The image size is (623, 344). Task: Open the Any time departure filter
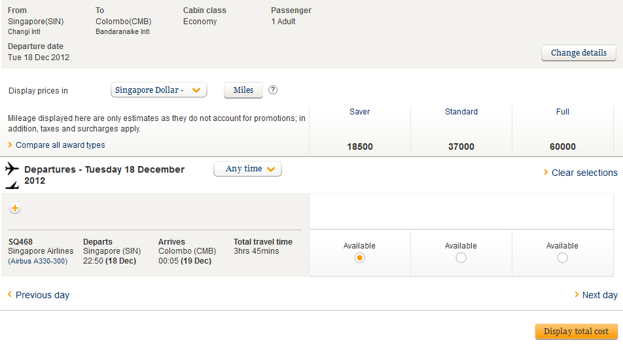pyautogui.click(x=247, y=169)
